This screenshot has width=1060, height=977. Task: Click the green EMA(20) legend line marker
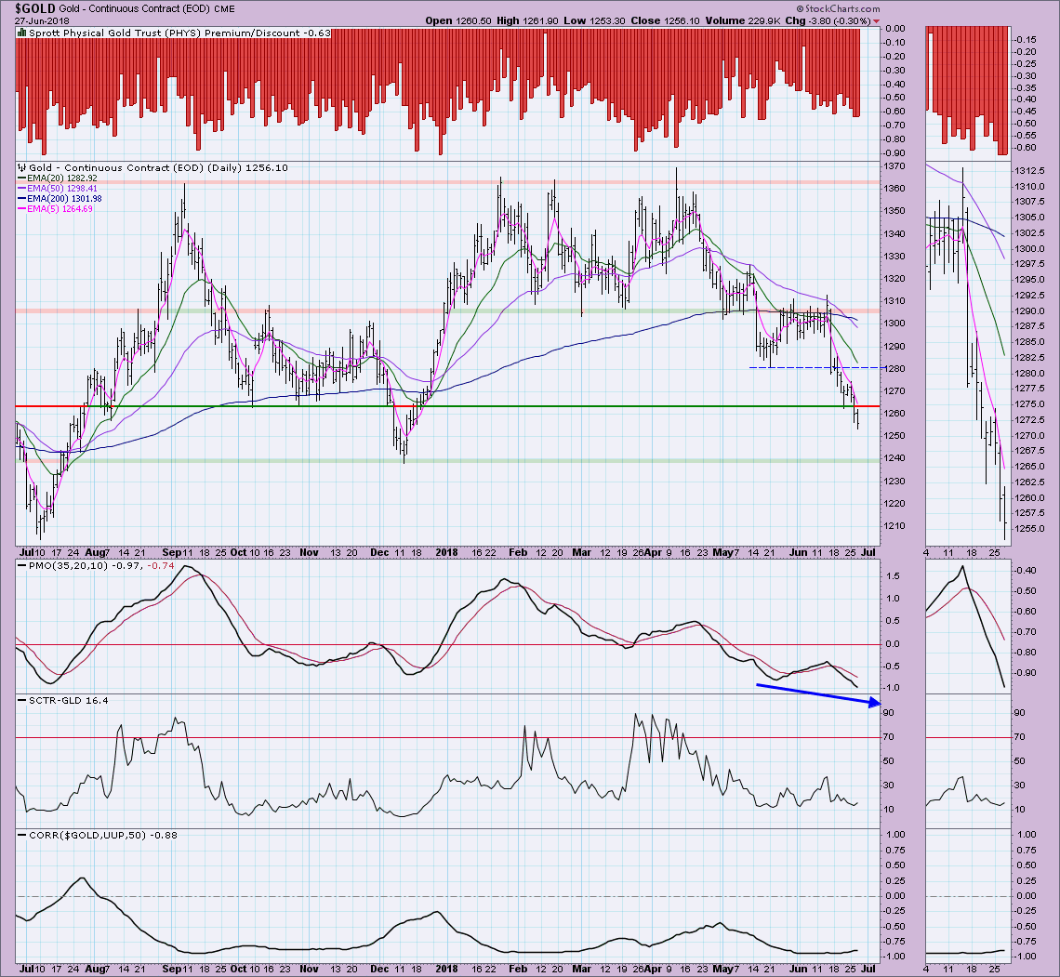click(x=20, y=178)
